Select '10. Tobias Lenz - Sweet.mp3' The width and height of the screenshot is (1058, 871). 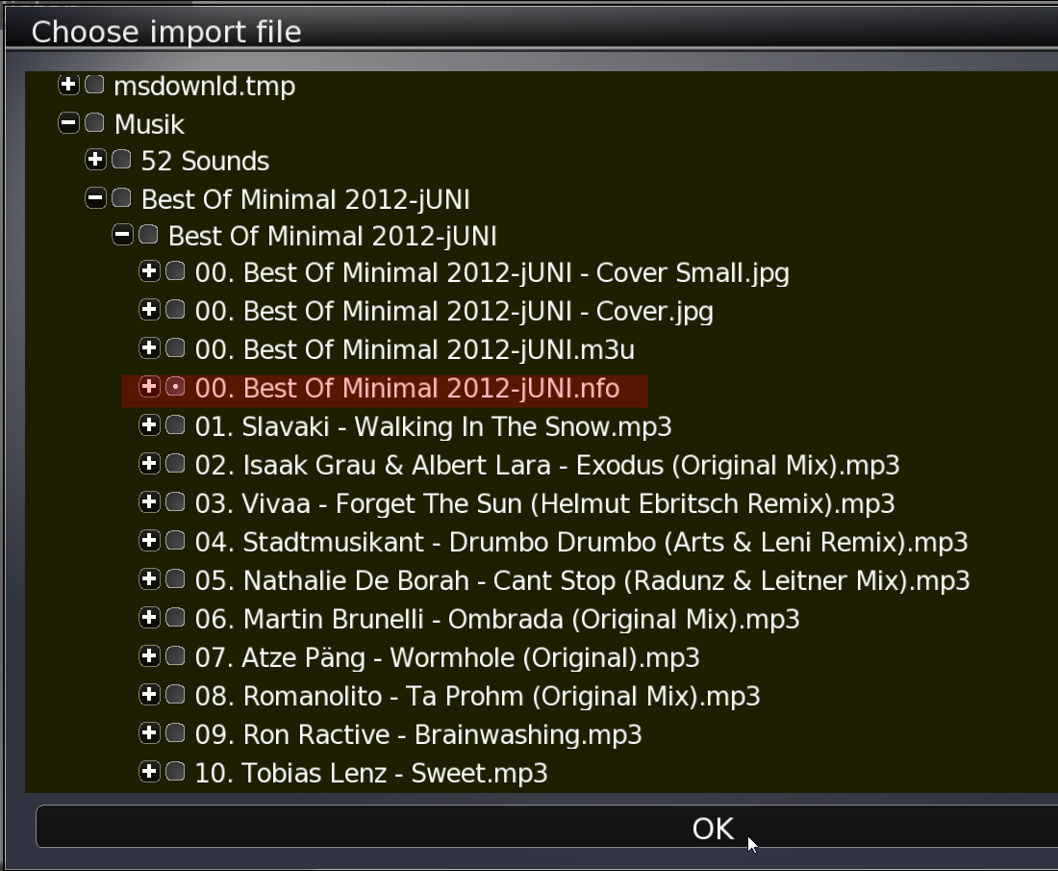click(x=371, y=774)
